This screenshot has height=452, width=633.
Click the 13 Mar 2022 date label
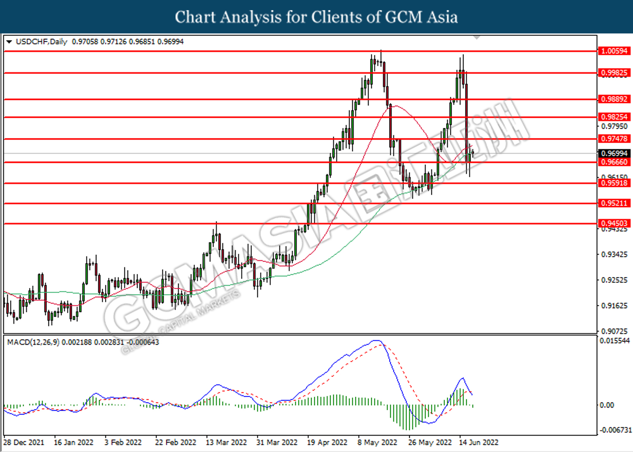[226, 442]
